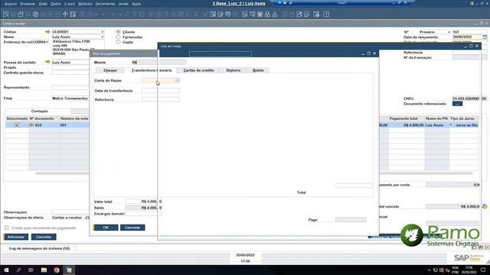This screenshot has width=490, height=275.
Task: Open the Dados menu
Action: pyautogui.click(x=56, y=4)
